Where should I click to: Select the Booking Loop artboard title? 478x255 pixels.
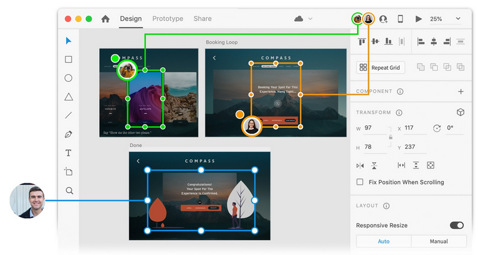click(x=222, y=42)
